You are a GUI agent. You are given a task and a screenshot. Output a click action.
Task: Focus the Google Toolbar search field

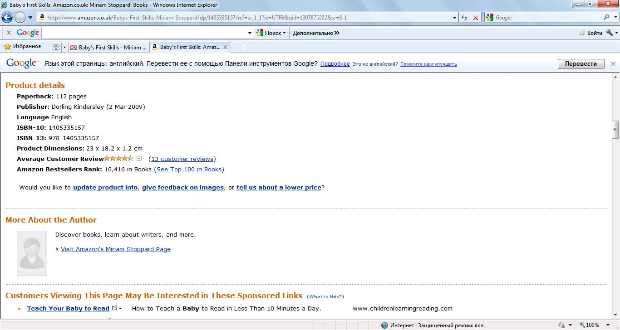tap(144, 33)
